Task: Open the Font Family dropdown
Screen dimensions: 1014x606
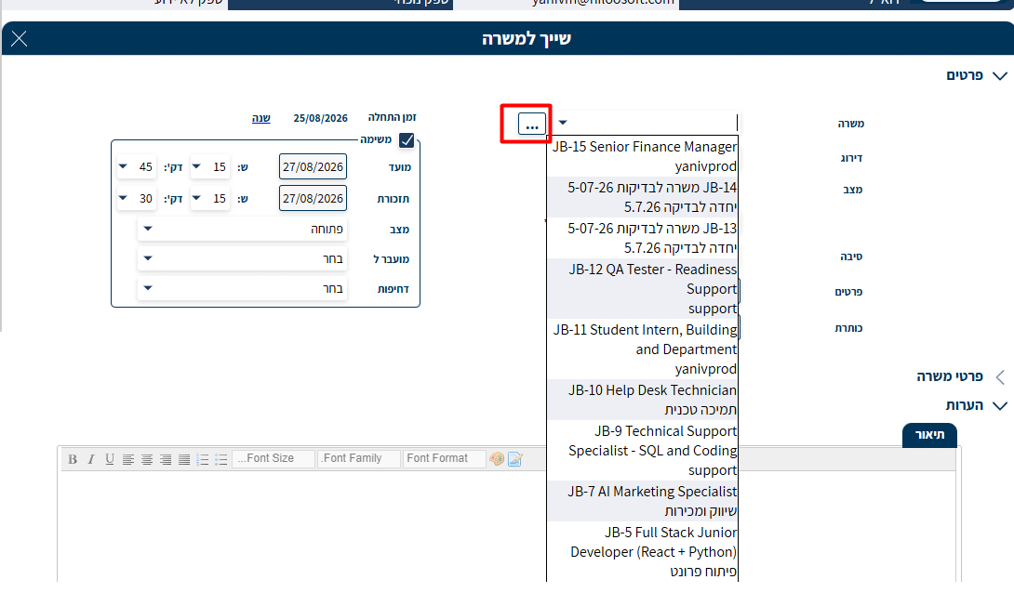Action: coord(359,459)
